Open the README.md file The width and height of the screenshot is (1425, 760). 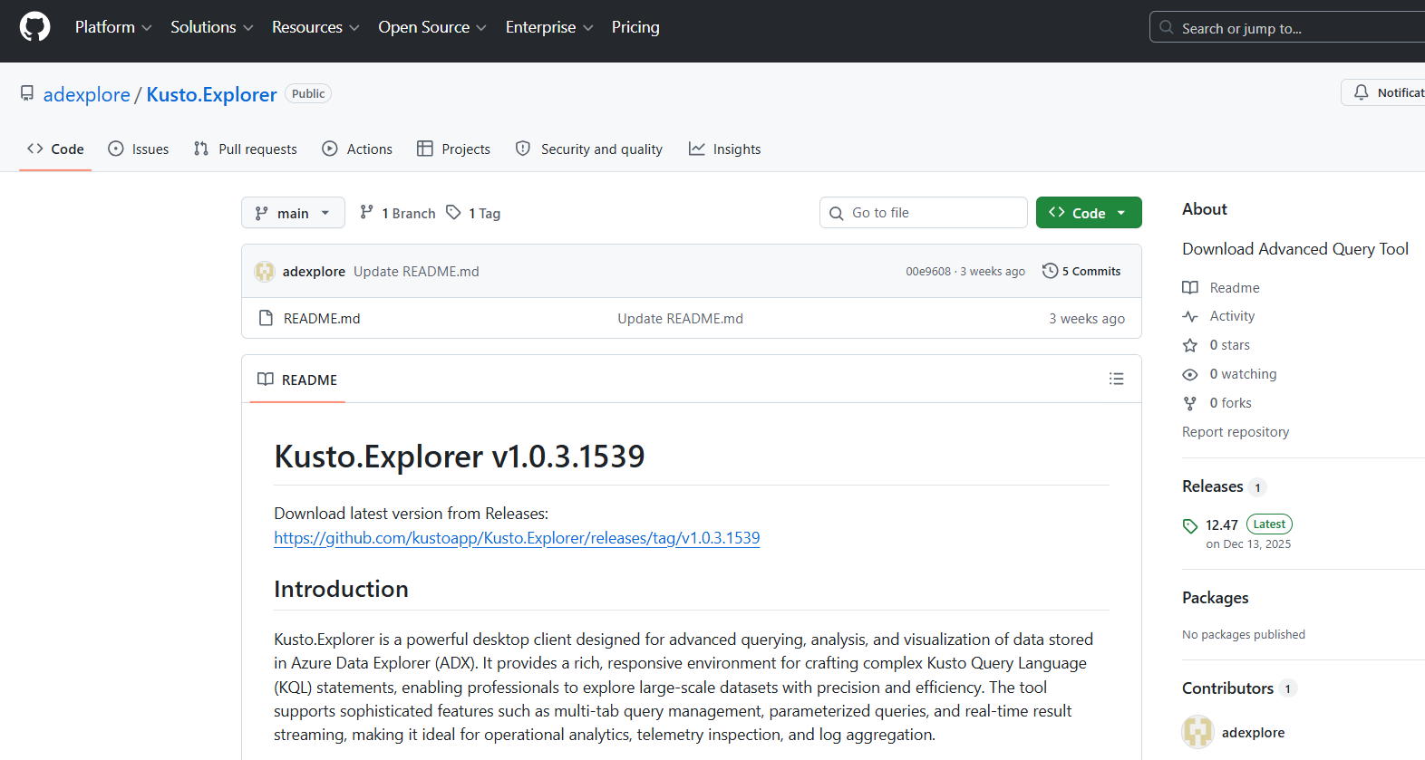pos(322,319)
